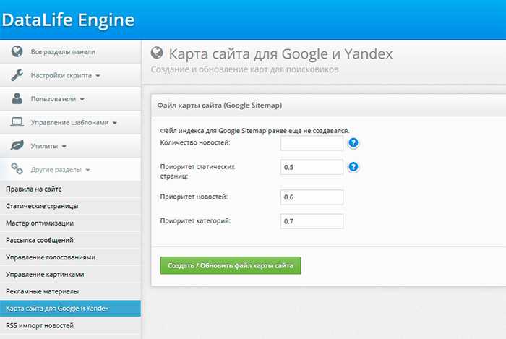Click the globe icon beside Все разделы панели
The image size is (506, 339).
tap(17, 51)
